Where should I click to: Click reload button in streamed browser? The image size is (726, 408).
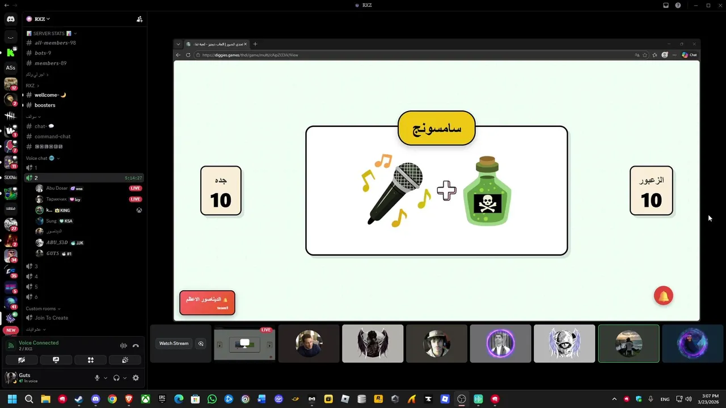pyautogui.click(x=188, y=55)
